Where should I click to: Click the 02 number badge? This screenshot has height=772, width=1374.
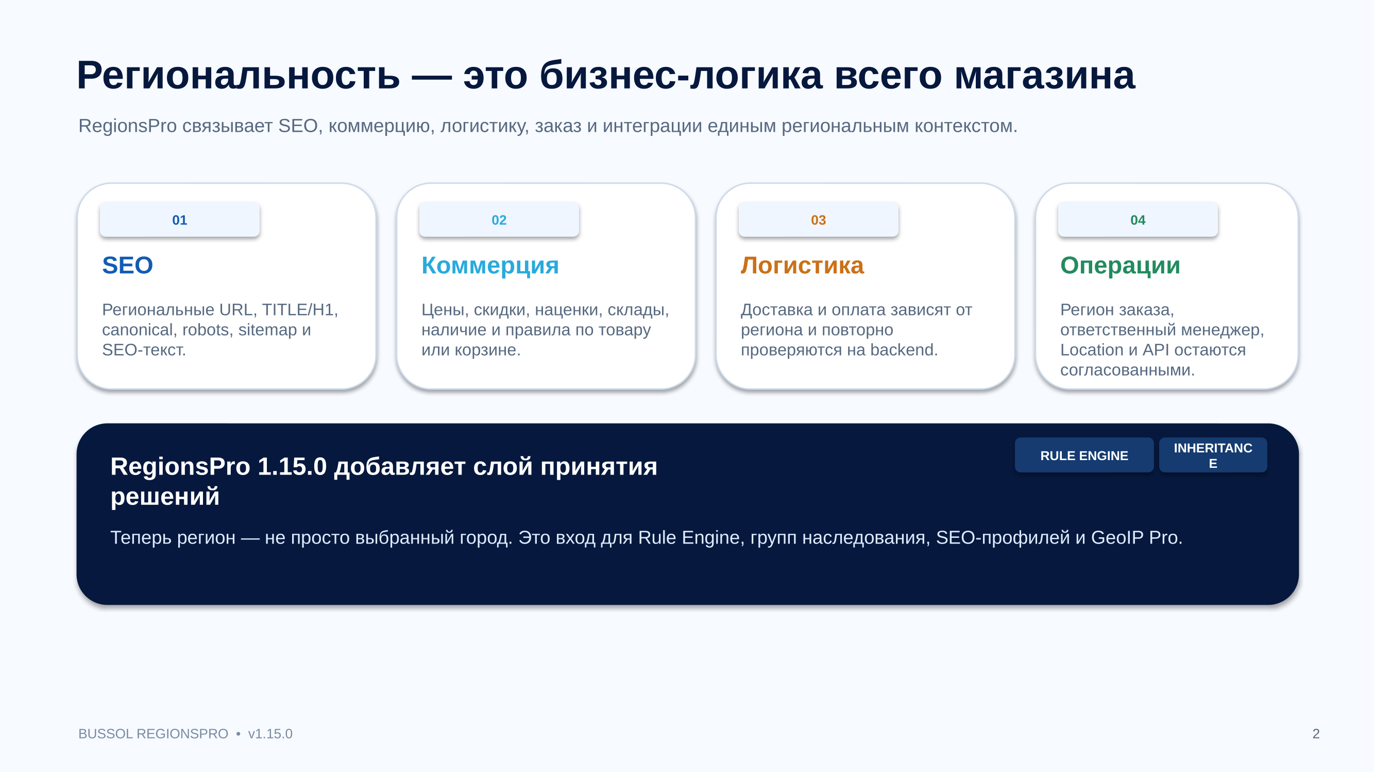point(499,220)
